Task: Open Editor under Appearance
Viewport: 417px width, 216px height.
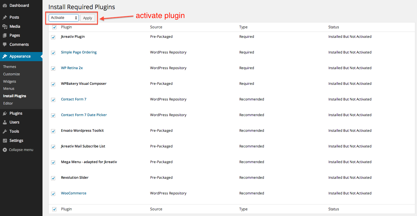Action: pos(8,103)
